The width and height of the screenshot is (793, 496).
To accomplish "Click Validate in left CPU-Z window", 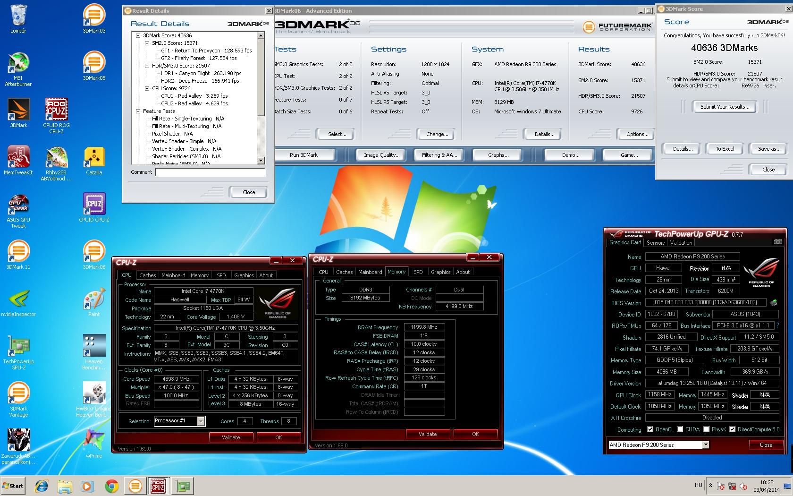I will click(231, 437).
